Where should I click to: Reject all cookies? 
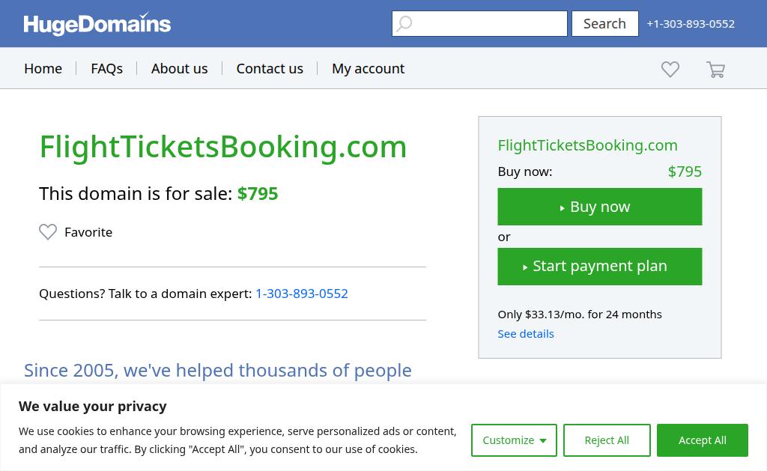(607, 440)
